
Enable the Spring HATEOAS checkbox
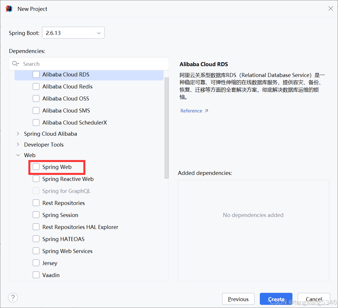pyautogui.click(x=36, y=239)
